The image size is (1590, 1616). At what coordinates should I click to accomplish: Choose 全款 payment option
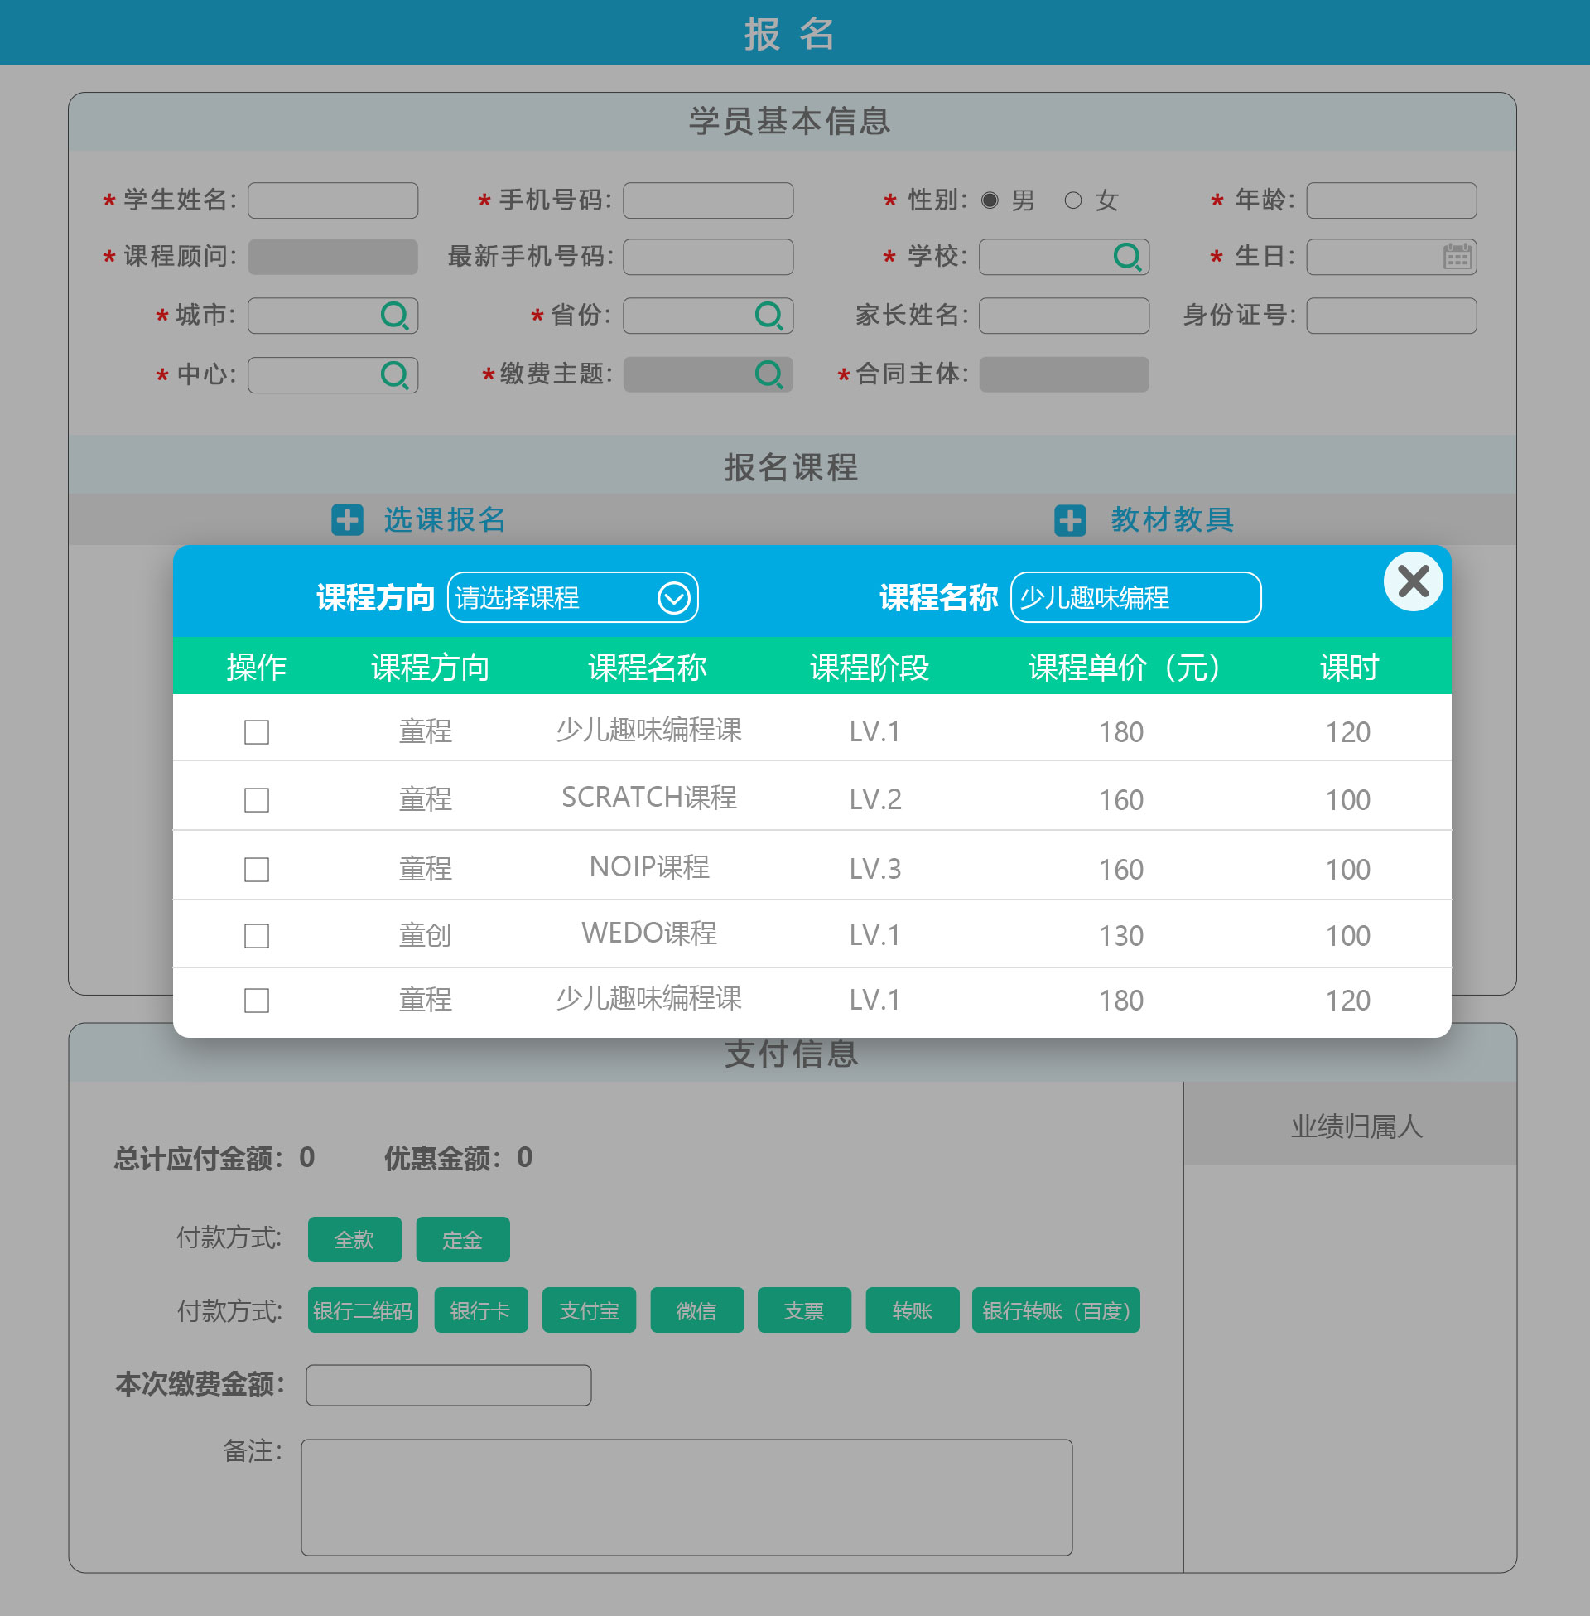coord(354,1239)
